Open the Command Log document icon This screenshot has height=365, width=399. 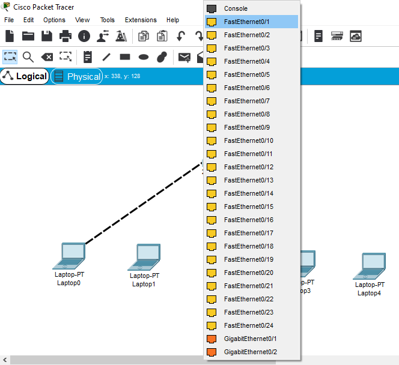point(318,36)
